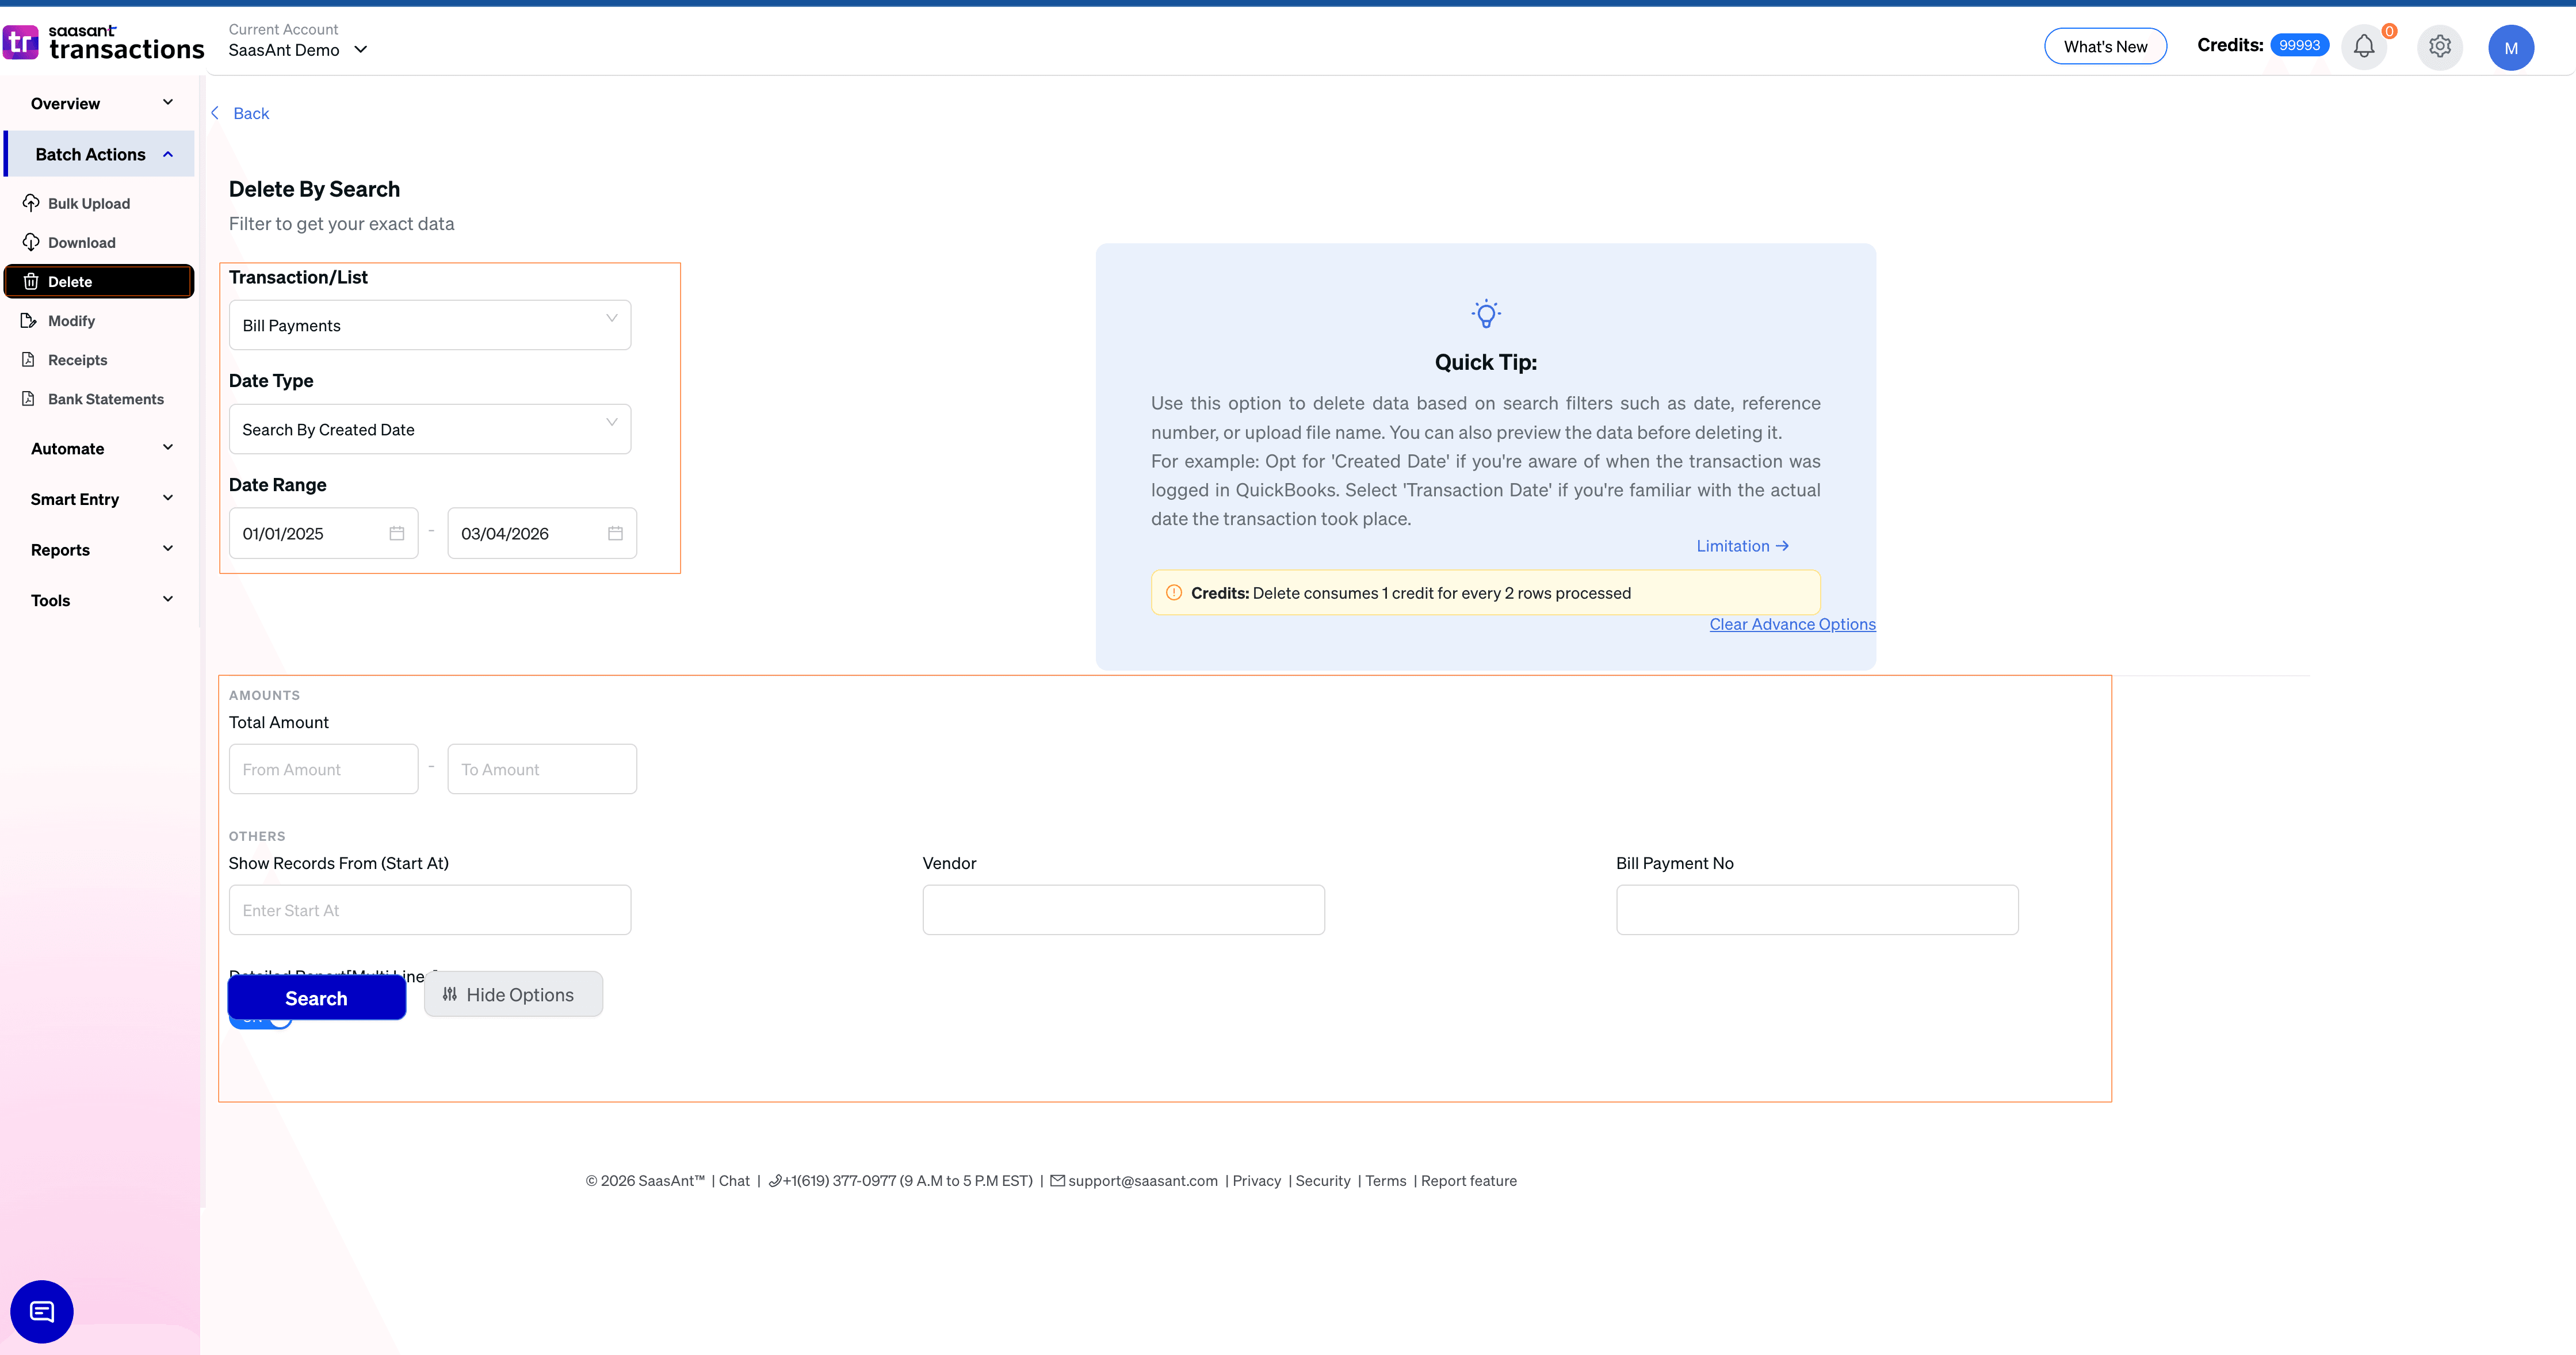Select the Modify pencil icon
The height and width of the screenshot is (1355, 2576).
click(x=31, y=320)
